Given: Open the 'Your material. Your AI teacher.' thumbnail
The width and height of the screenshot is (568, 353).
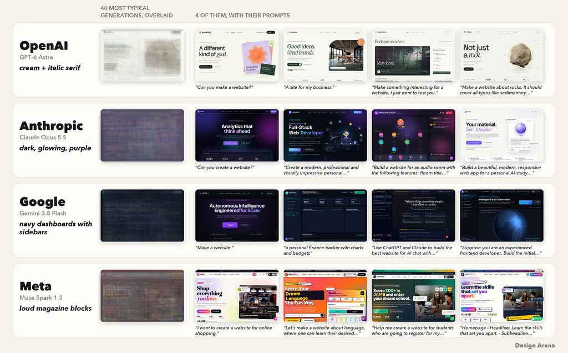Looking at the screenshot, I should [501, 135].
